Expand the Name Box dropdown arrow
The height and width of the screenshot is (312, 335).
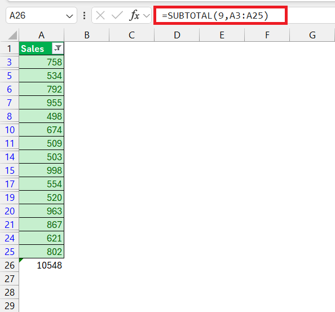[x=69, y=16]
